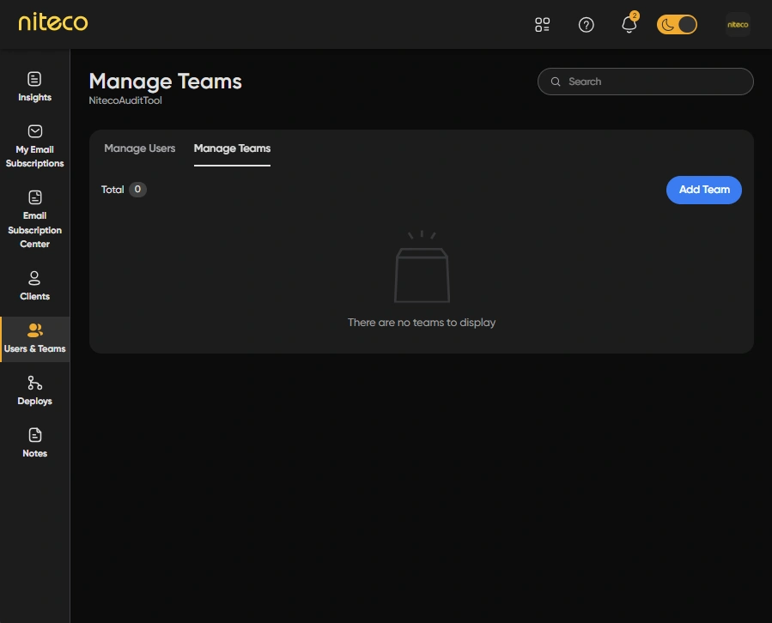Focus the Search input field
This screenshot has height=623, width=772.
coord(646,82)
